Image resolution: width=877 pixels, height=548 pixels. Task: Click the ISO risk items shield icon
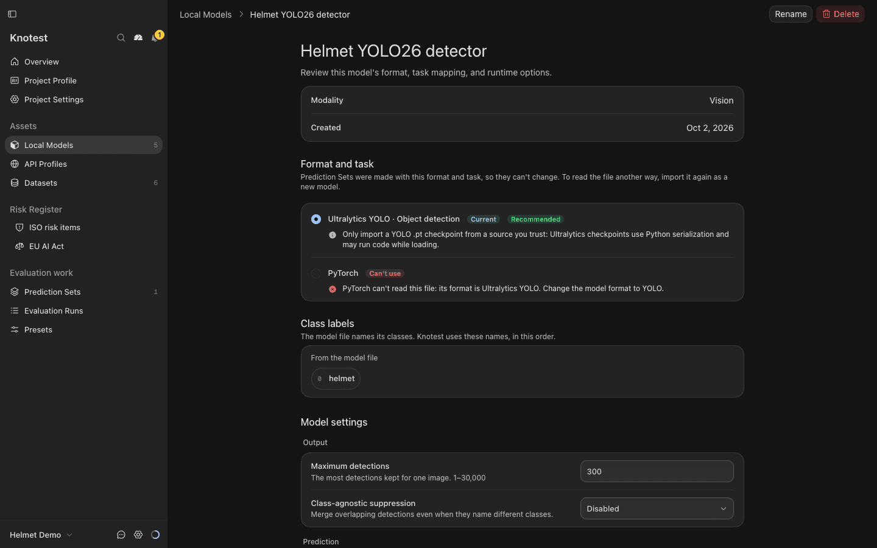coord(19,227)
